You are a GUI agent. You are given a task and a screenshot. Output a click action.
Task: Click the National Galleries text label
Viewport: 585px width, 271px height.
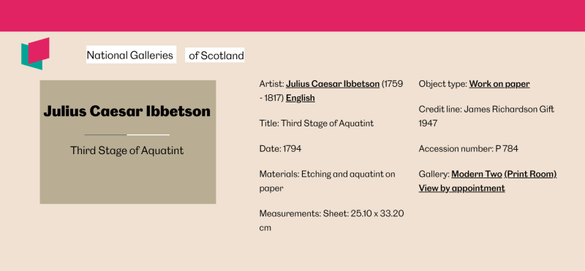pos(131,55)
